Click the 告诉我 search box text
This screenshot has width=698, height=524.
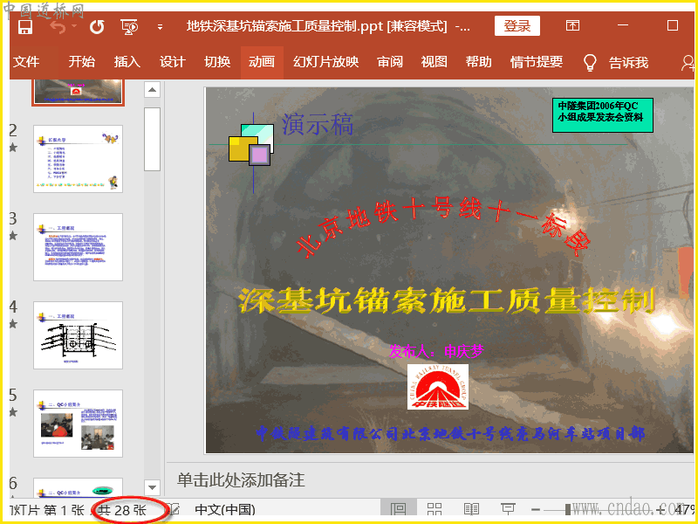click(628, 62)
